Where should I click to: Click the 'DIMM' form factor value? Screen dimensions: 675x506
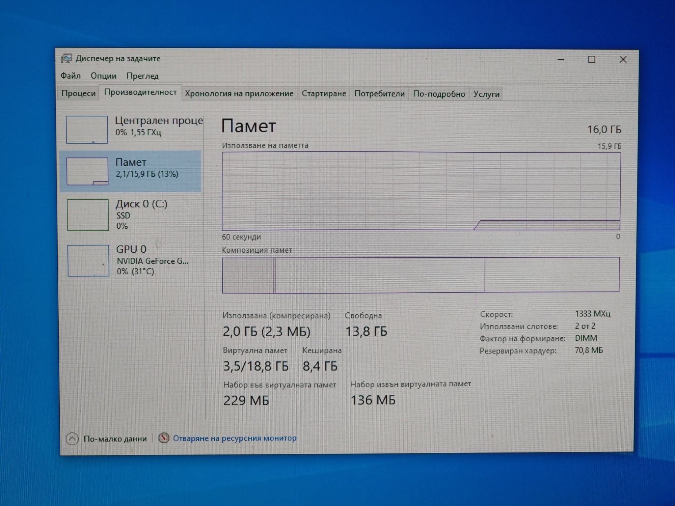[586, 338]
